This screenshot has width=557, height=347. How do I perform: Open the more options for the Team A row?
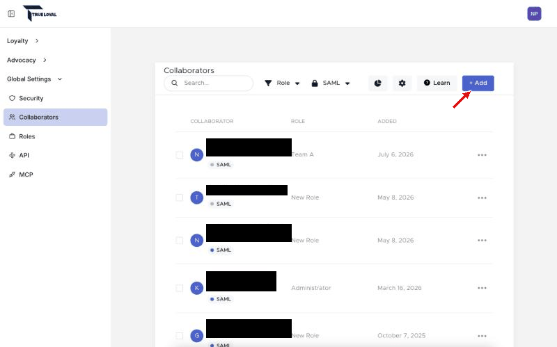[482, 155]
